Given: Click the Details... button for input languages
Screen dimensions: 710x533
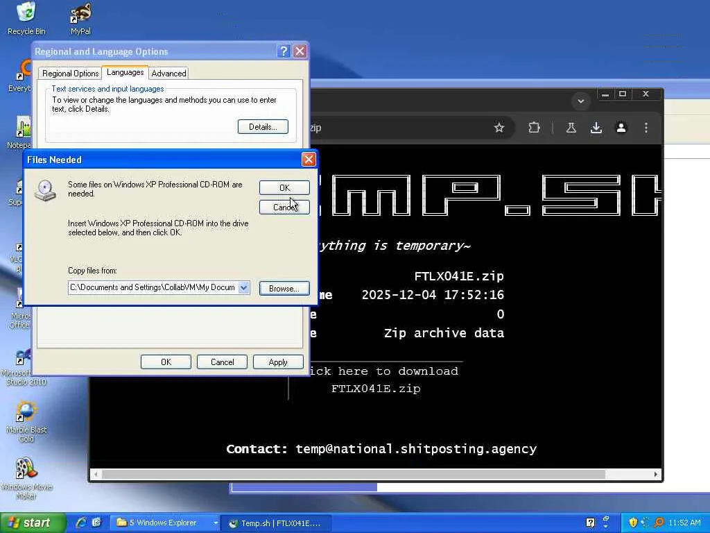Looking at the screenshot, I should point(263,127).
